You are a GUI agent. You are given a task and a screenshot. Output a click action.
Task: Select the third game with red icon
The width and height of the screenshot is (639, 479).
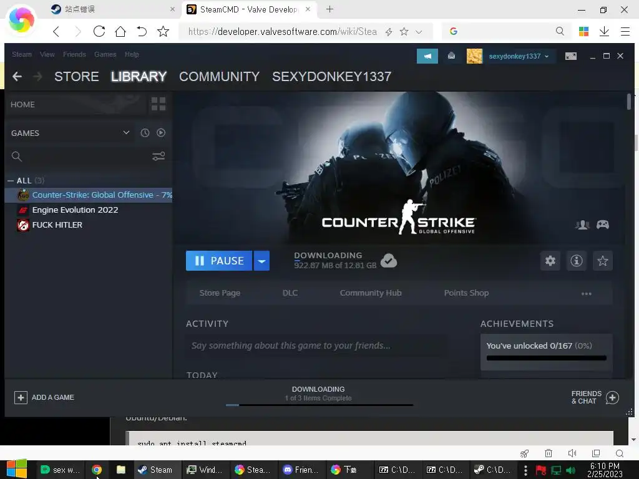click(89, 225)
